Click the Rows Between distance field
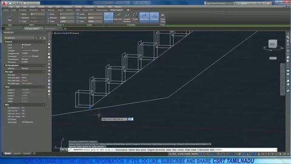Image resolution: width=291 pixels, height=164 pixels. [67, 18]
